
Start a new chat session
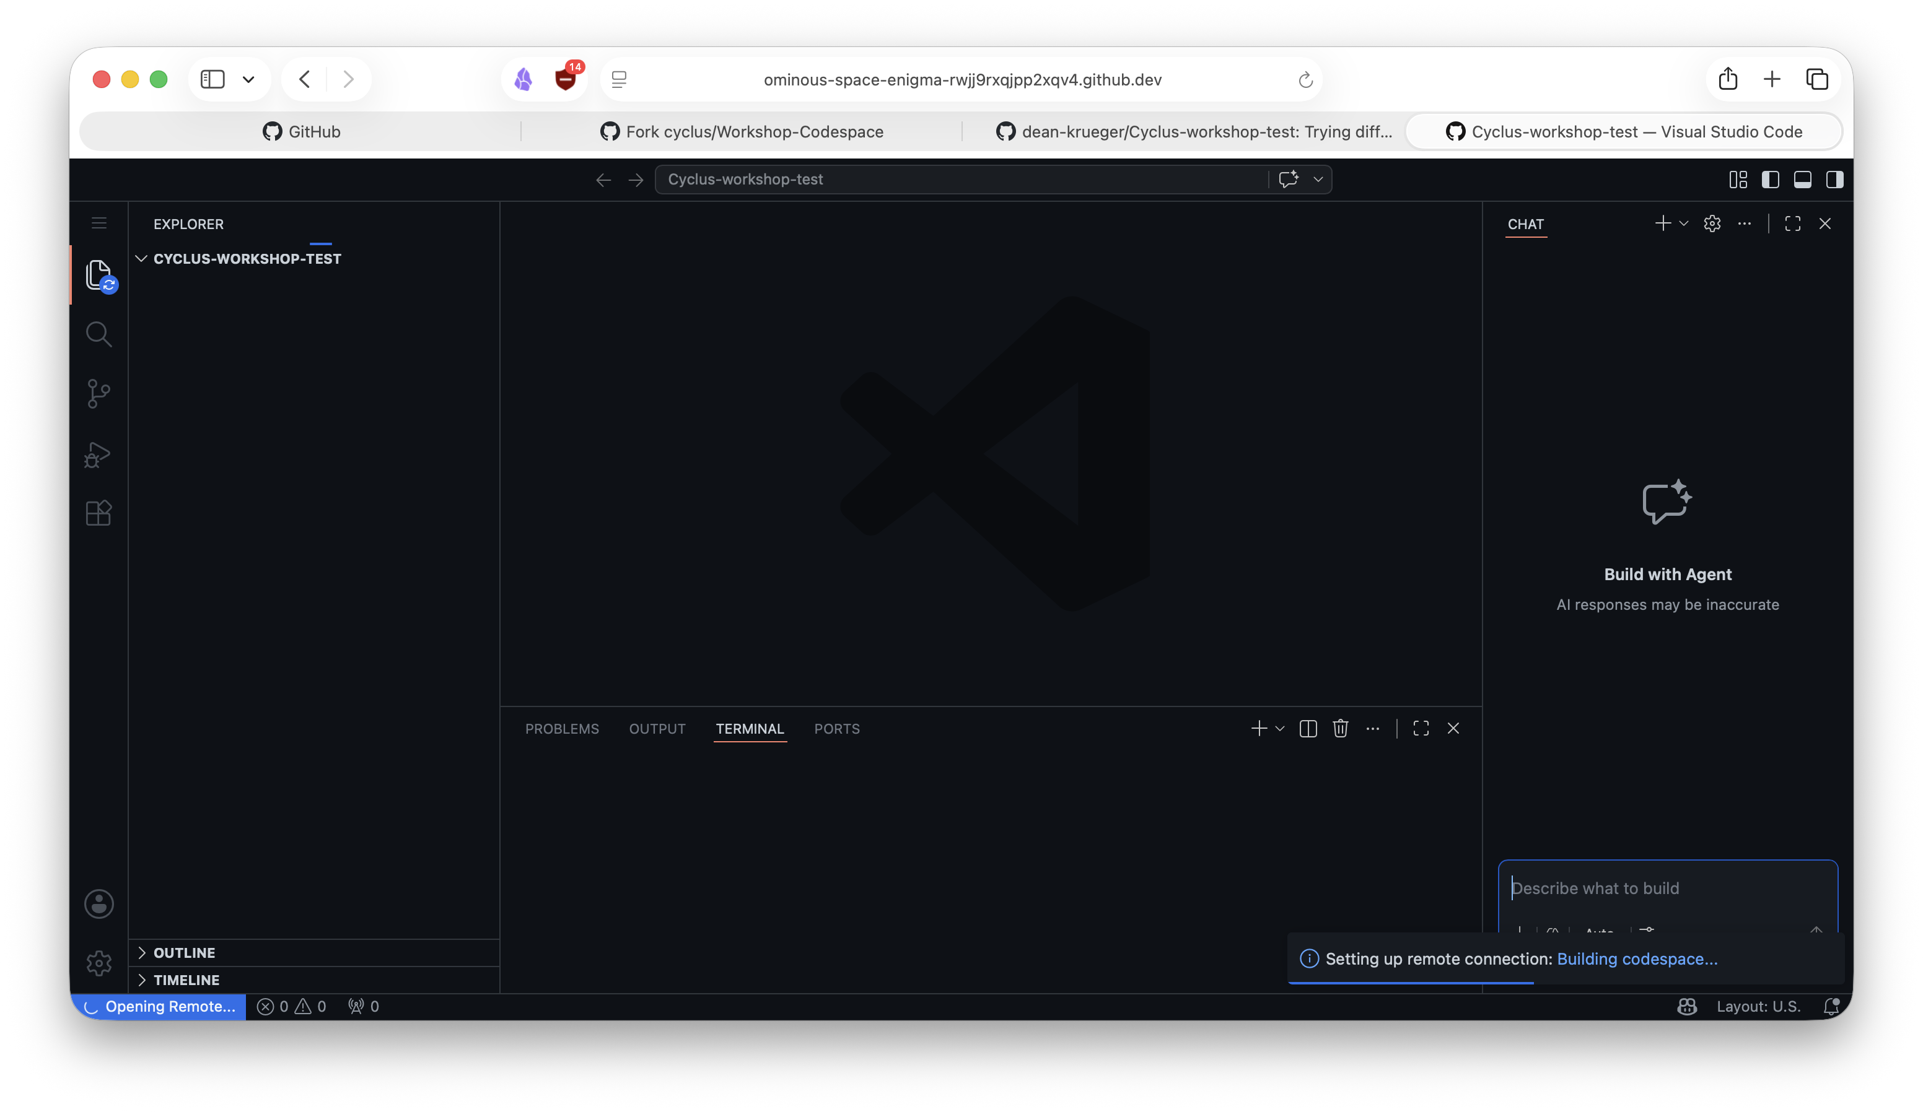[1663, 224]
